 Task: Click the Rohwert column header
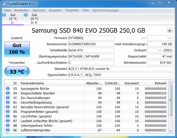pos(154,83)
